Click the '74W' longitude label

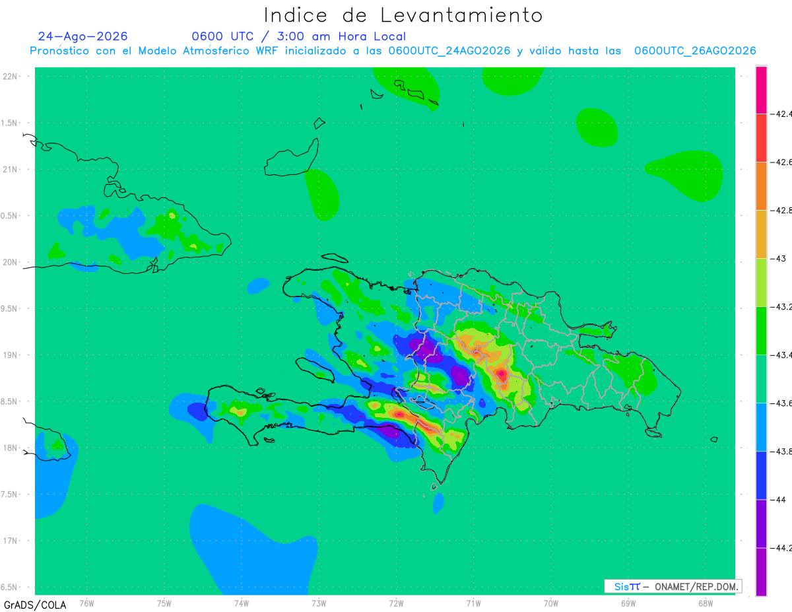coord(242,603)
